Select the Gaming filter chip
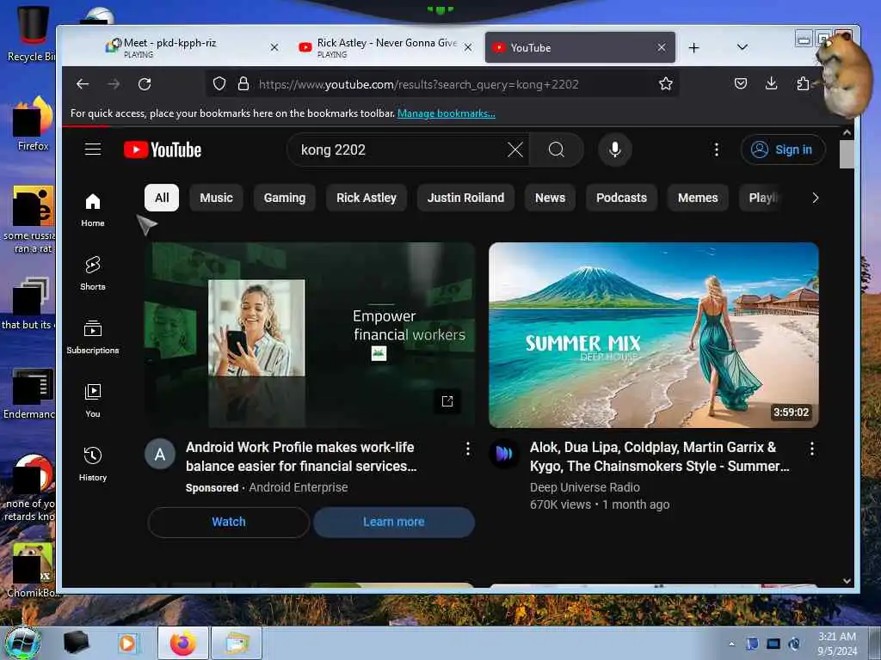The height and width of the screenshot is (660, 881). [284, 198]
